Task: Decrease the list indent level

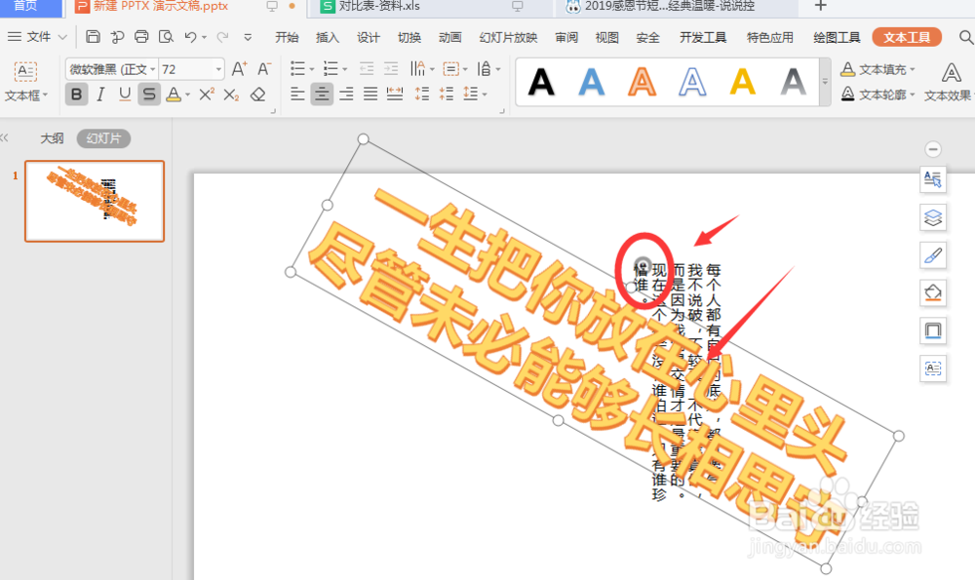Action: [367, 69]
